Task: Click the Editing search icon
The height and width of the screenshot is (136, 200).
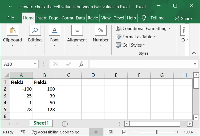Action: [35, 31]
